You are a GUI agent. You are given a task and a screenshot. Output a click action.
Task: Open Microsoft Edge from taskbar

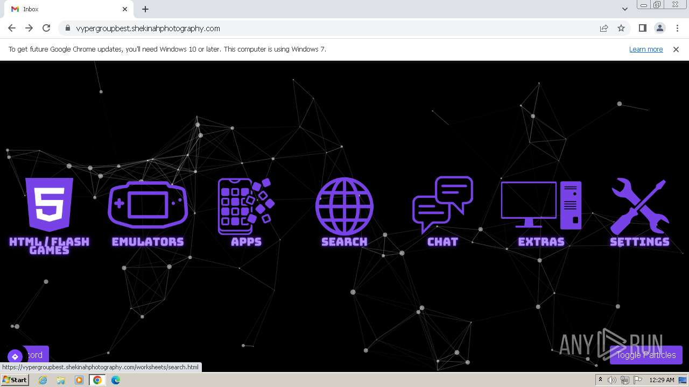coord(116,380)
